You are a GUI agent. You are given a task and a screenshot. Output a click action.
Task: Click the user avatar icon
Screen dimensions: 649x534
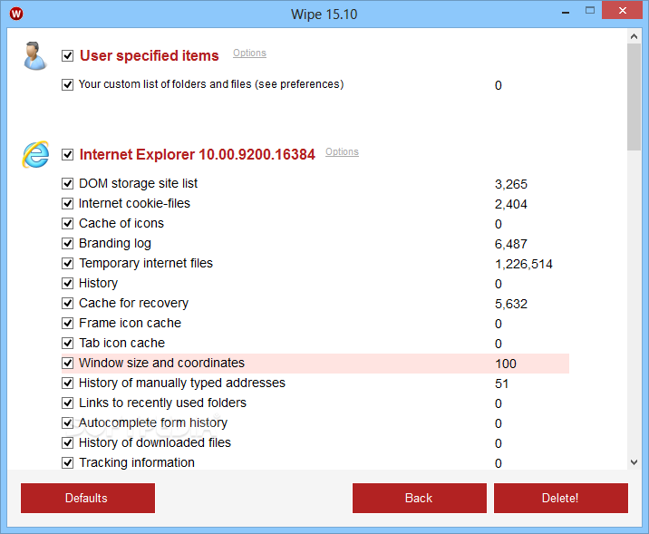pyautogui.click(x=34, y=56)
